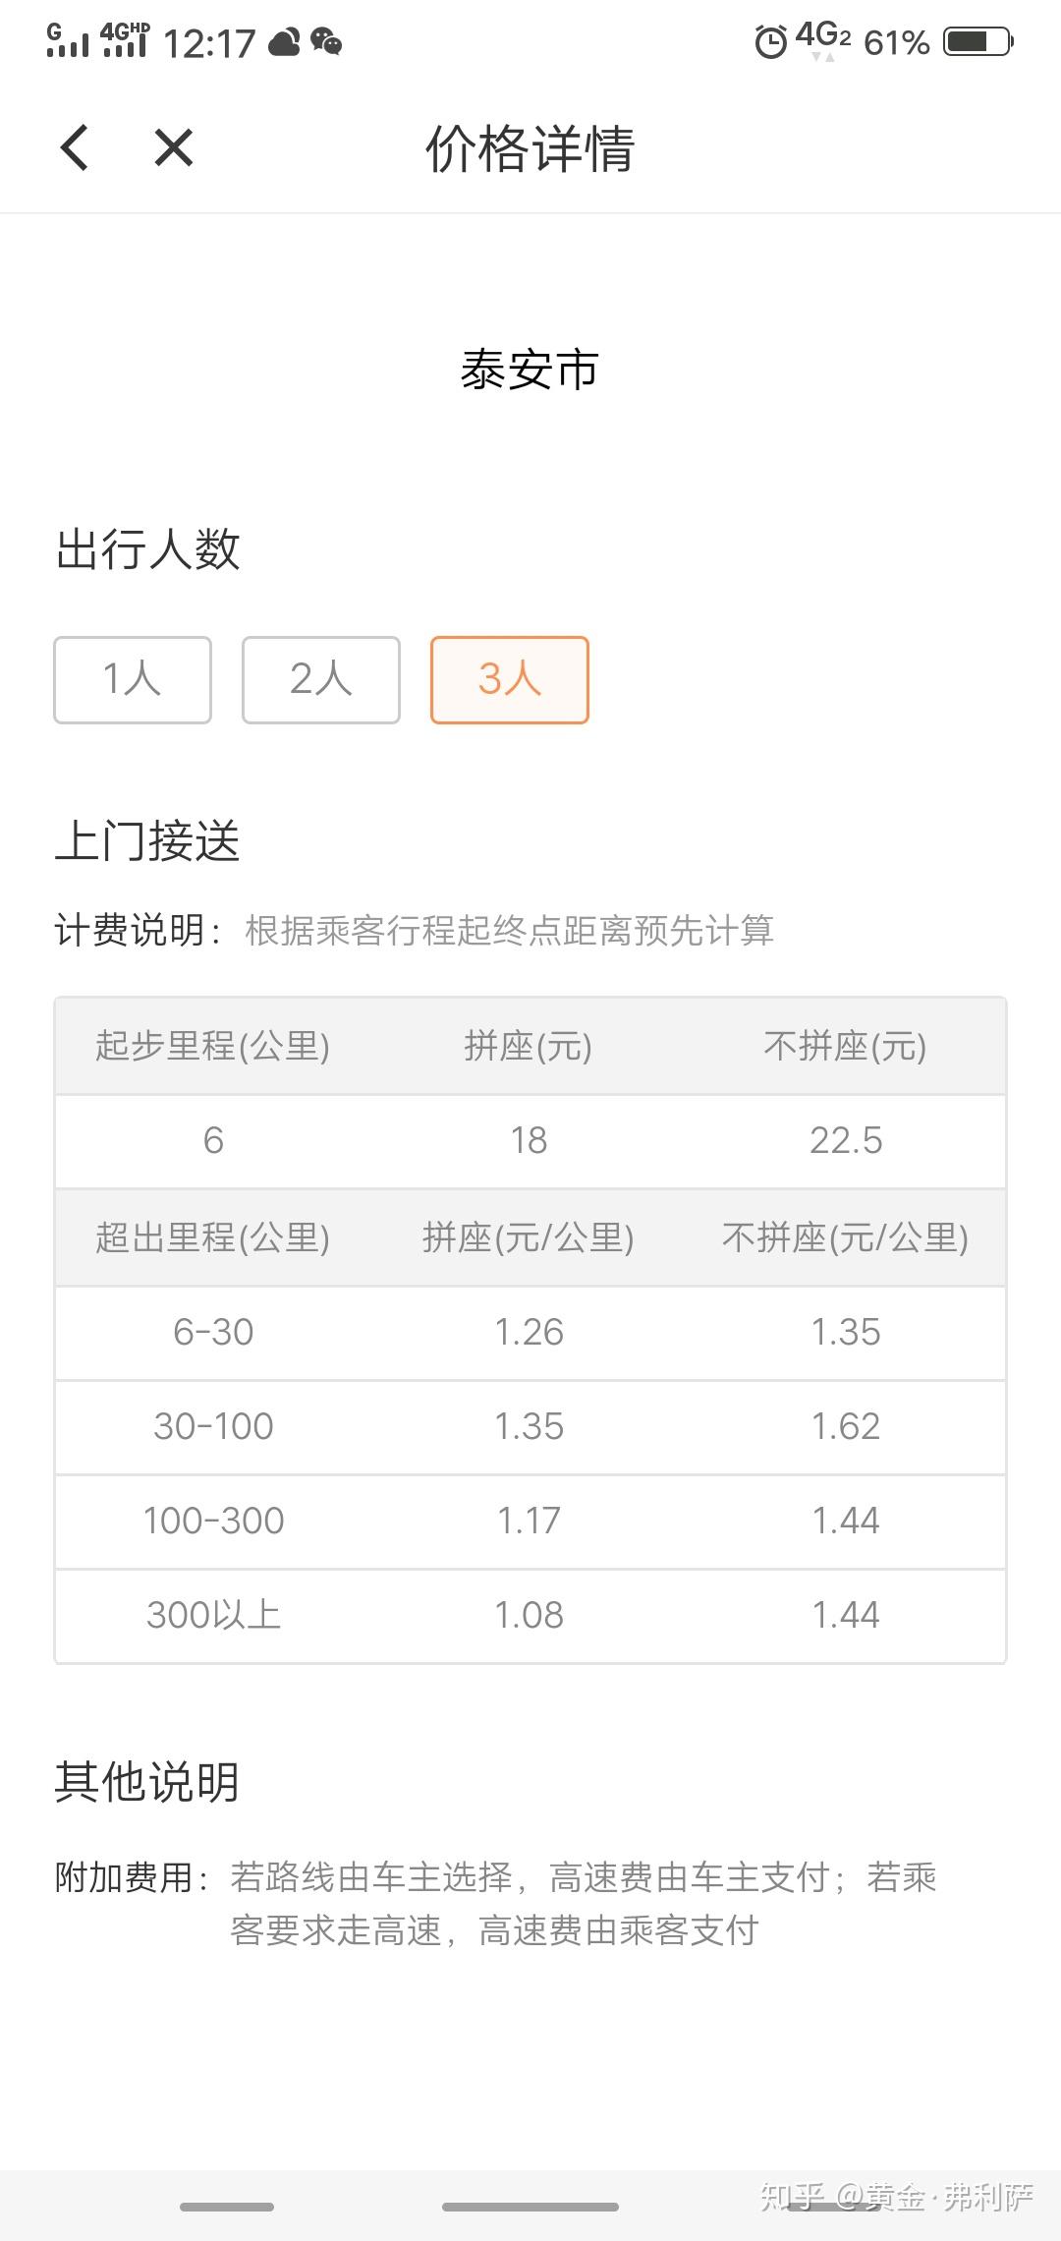Tap the center home navigation bar

pos(530,2207)
